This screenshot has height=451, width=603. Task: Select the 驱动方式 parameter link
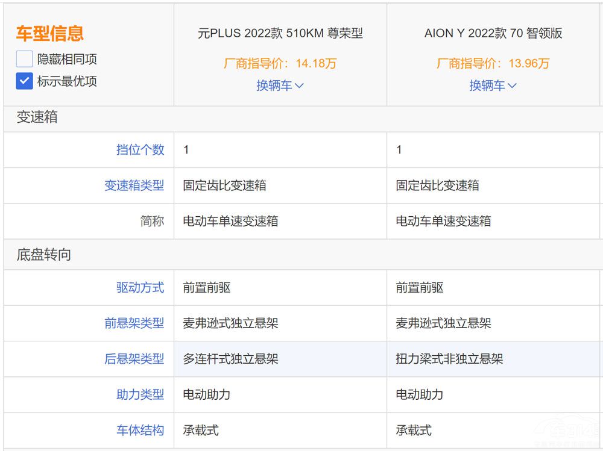pos(140,288)
